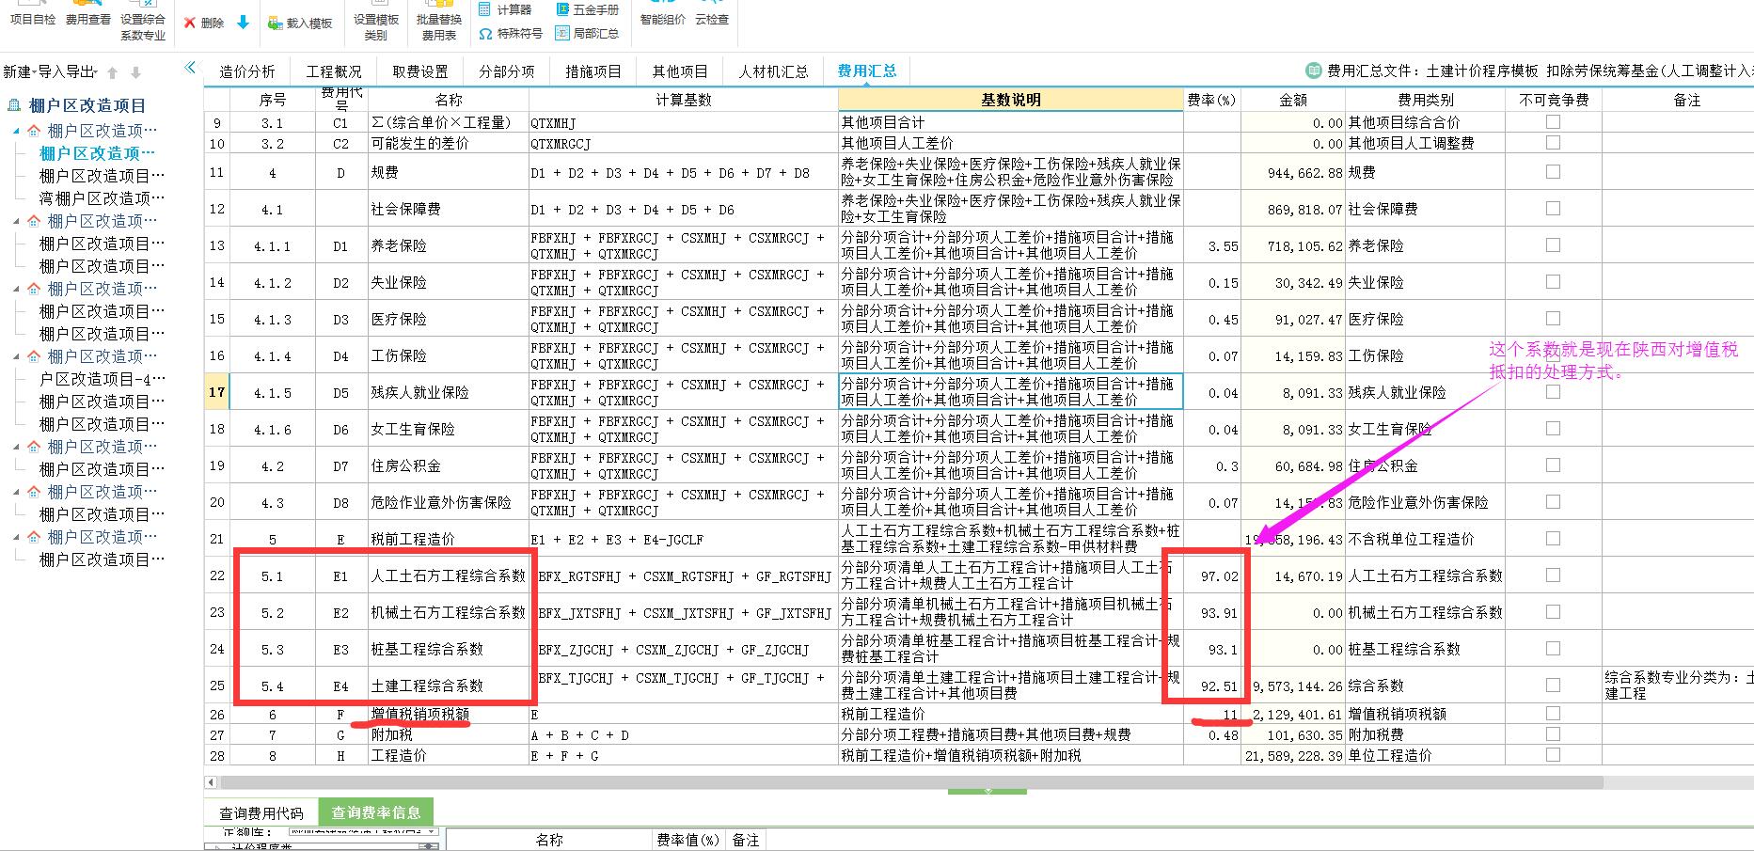The image size is (1754, 851).
Task: Click 基数说明 cell of 残疾人就业保险 row
Action: point(1011,392)
